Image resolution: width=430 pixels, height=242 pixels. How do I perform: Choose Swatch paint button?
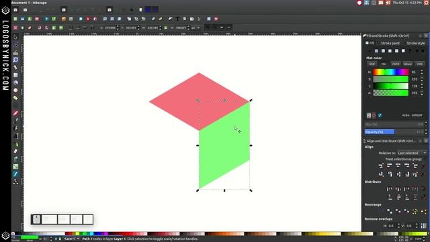click(403, 51)
